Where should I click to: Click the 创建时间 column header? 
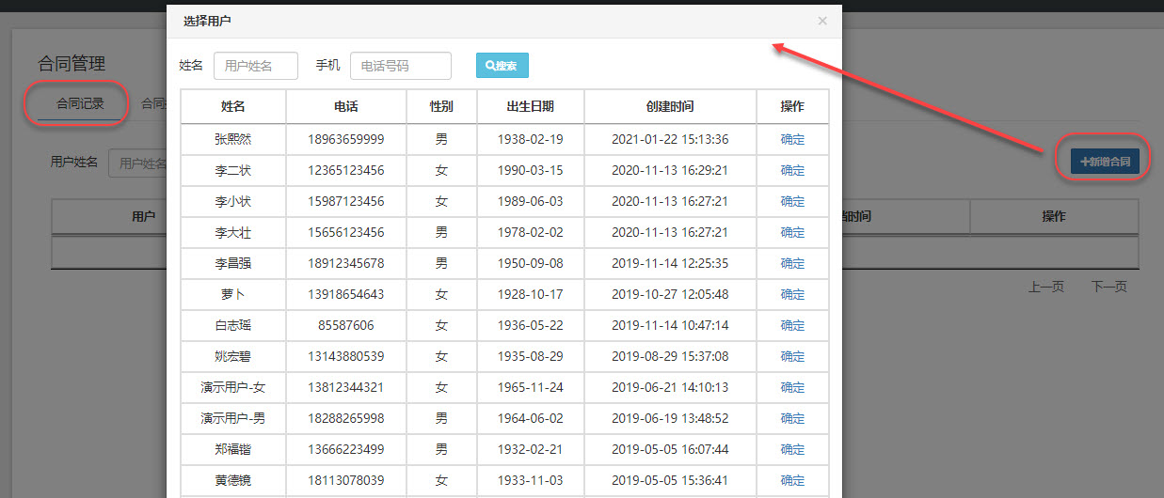669,107
